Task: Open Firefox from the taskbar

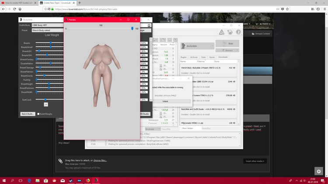Action: (x=87, y=181)
